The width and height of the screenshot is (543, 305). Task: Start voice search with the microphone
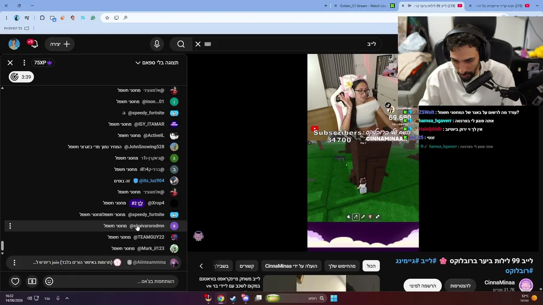click(x=157, y=44)
